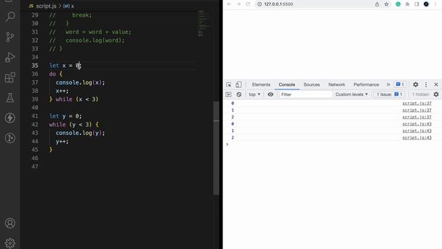This screenshot has width=442, height=249.
Task: Open script.js:43 link for last 2 output
Action: point(416,138)
